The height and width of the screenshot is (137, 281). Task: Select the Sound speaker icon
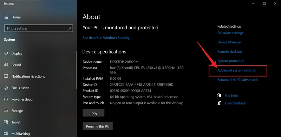click(x=6, y=65)
